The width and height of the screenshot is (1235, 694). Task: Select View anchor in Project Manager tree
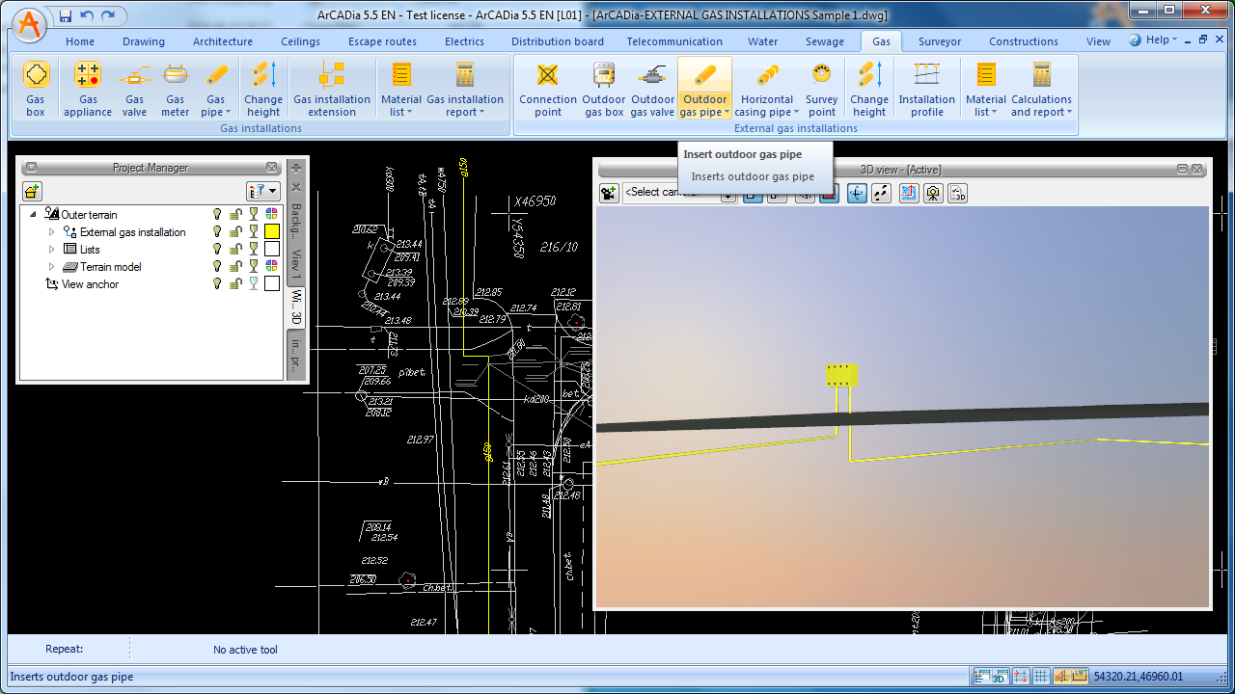(x=90, y=284)
